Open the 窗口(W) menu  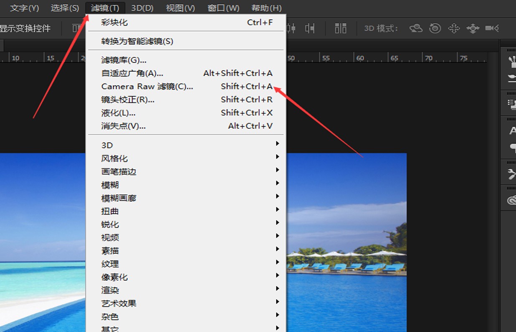223,7
